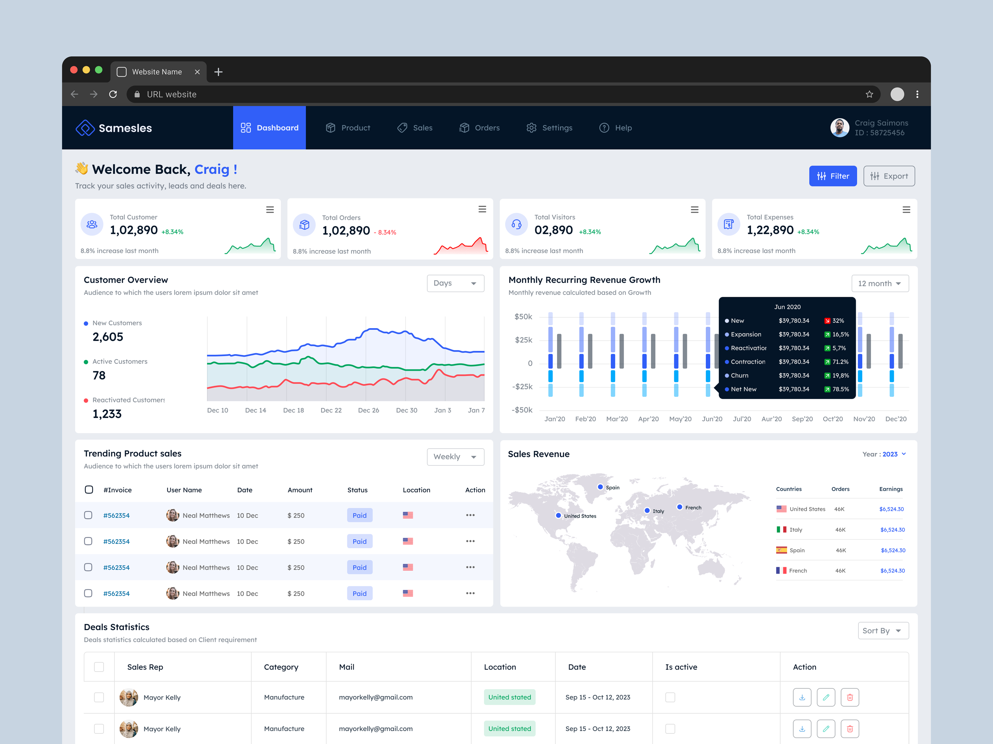Click United States marker on world map
This screenshot has height=744, width=993.
[x=559, y=515]
